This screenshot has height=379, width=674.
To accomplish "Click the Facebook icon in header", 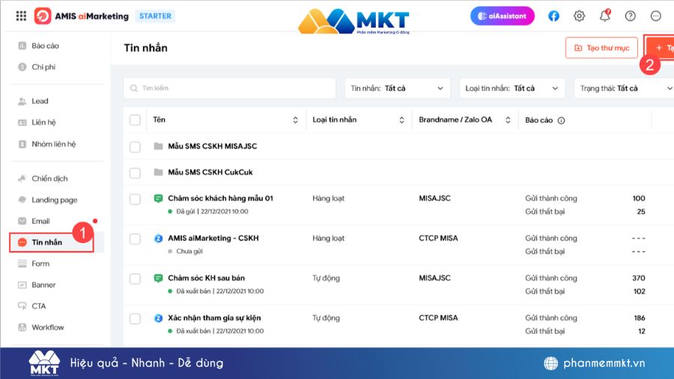I will (x=553, y=16).
